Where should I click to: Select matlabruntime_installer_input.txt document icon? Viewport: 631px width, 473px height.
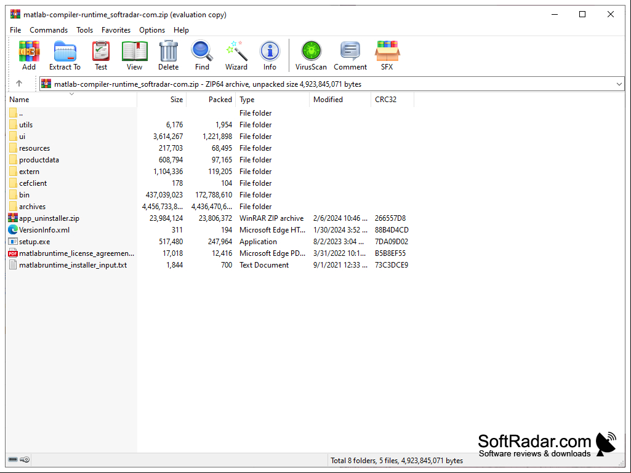pos(13,264)
